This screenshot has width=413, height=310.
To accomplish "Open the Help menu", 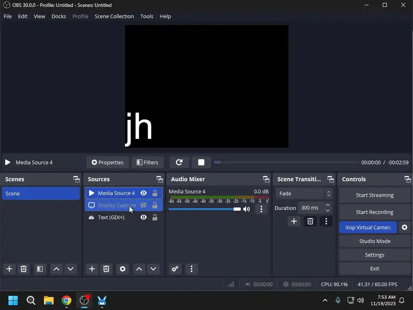I will click(165, 16).
